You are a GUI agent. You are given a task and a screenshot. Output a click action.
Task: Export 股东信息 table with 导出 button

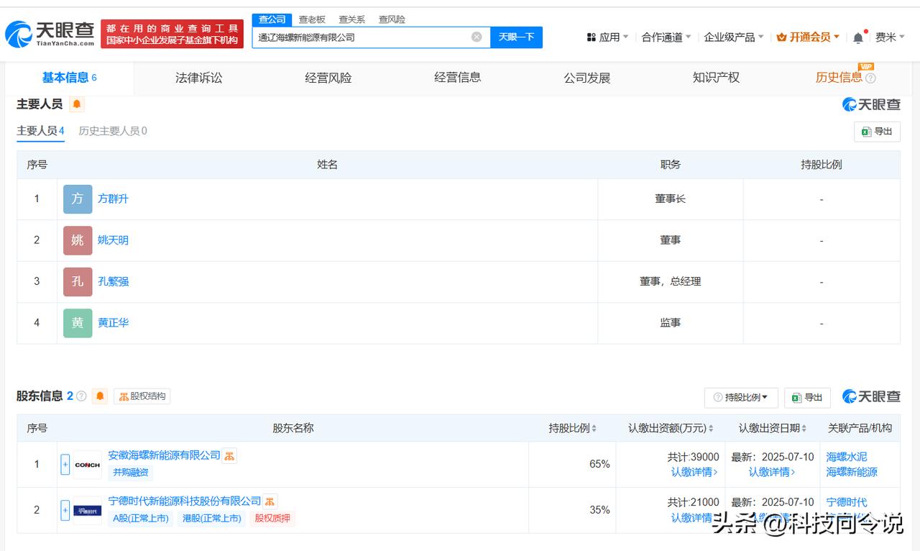807,398
